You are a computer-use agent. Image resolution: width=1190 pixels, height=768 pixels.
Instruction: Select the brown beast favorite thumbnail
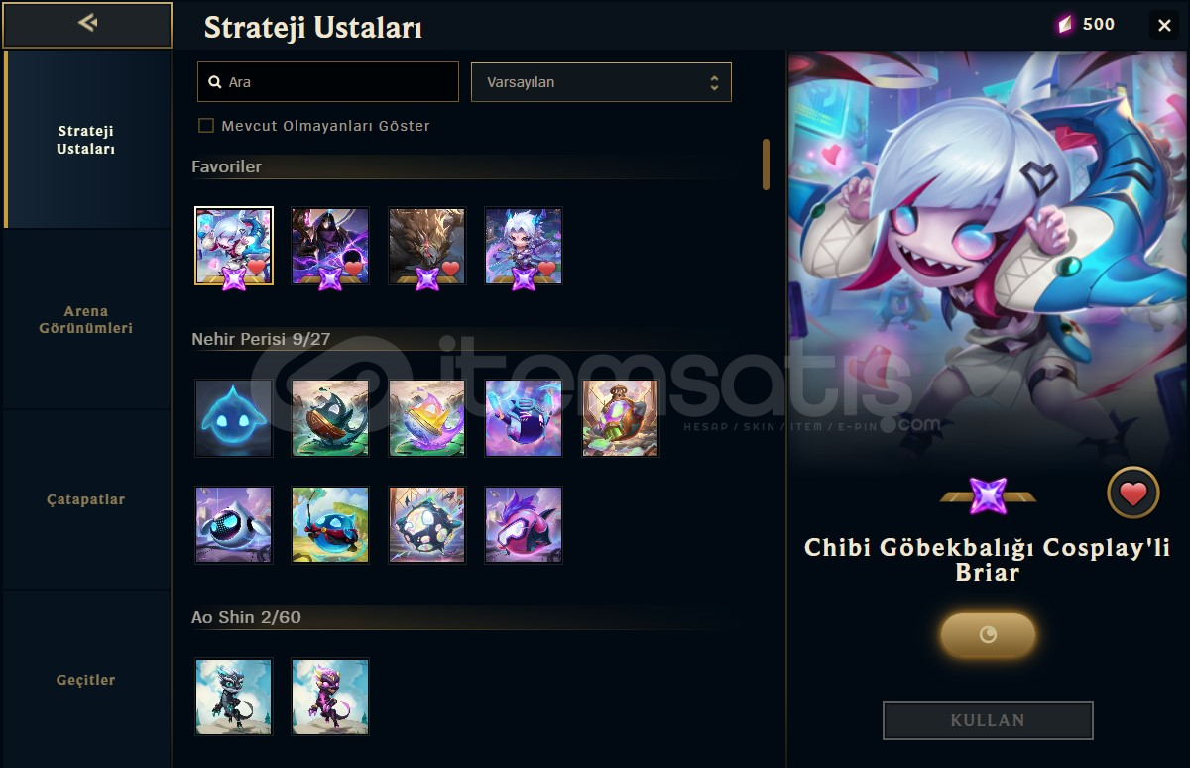pyautogui.click(x=427, y=246)
